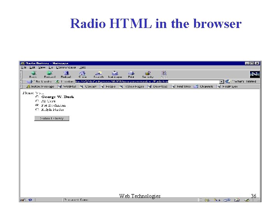Image resolution: width=280 pixels, height=210 pixels.
Task: Click the Submit Query button
Action: point(52,118)
